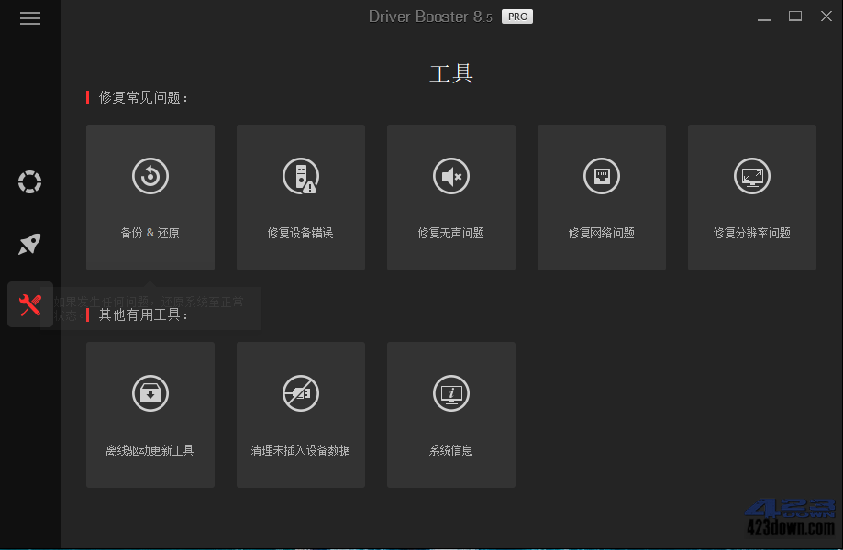Launch 清理未插入设备数据 cleanup tool
This screenshot has height=550, width=843.
(301, 414)
